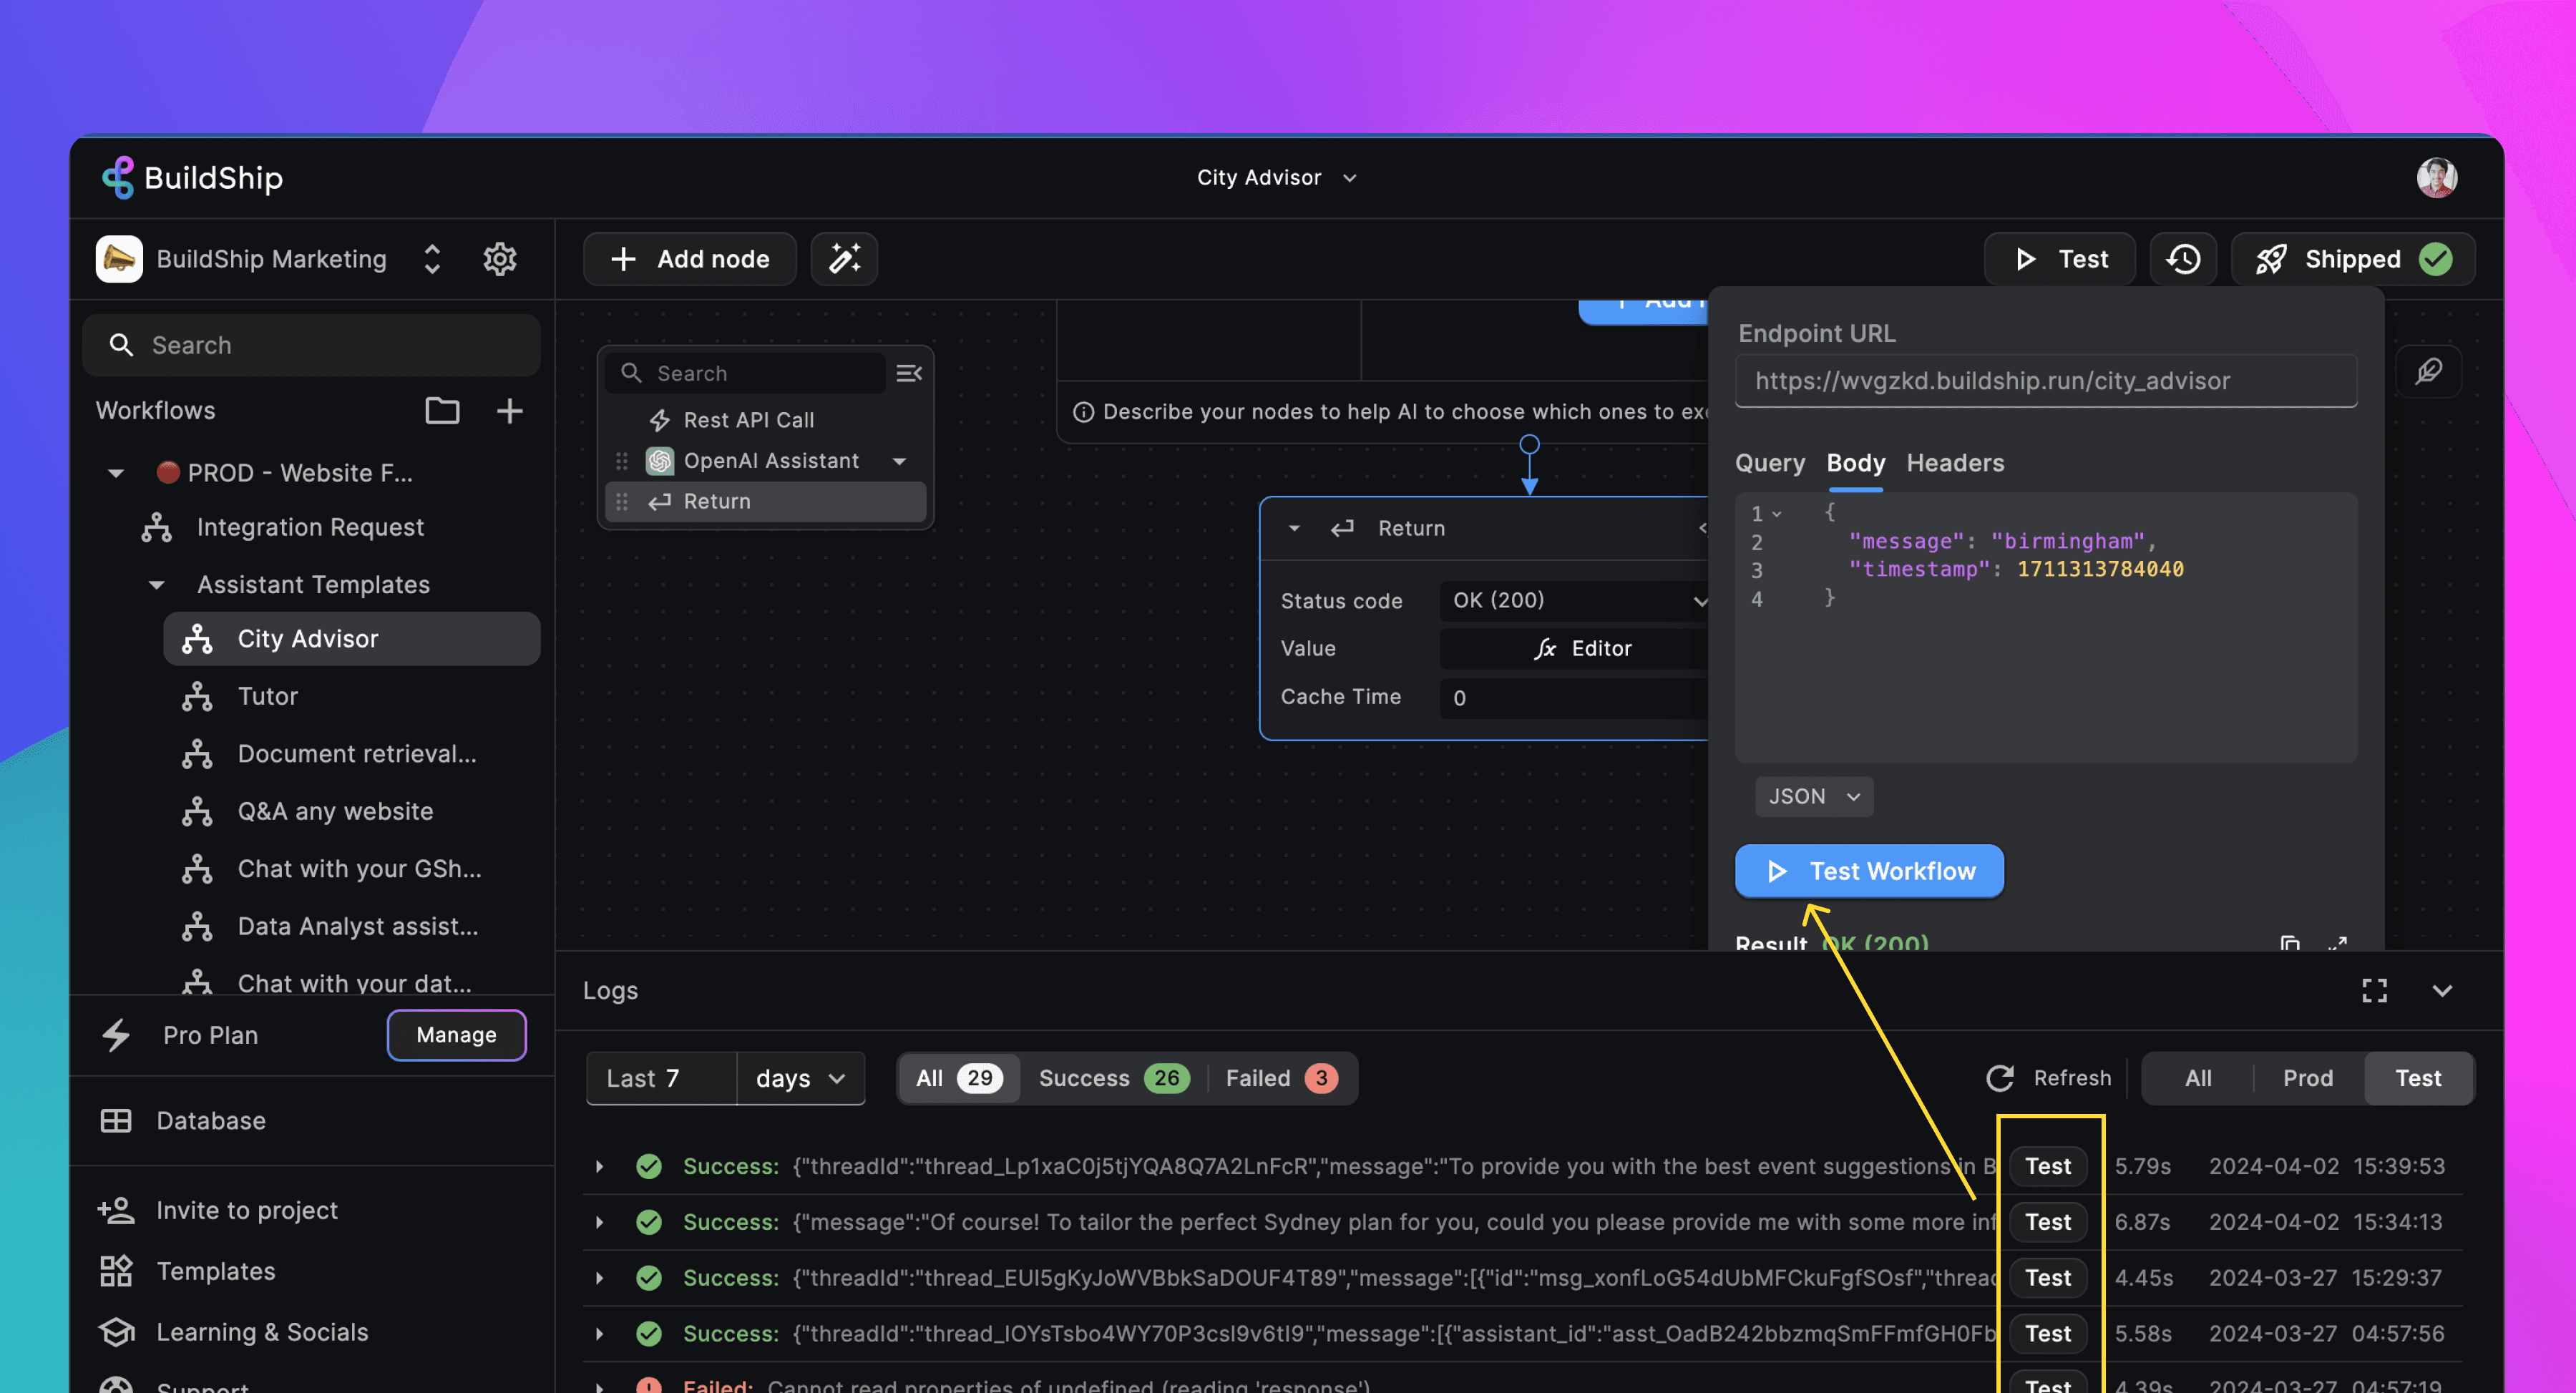
Task: Add a new workflow with plus icon
Action: [x=509, y=411]
